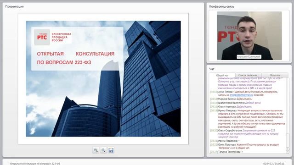Click the 'Конференц-связь' panel title
The height and width of the screenshot is (165, 294).
point(221,6)
